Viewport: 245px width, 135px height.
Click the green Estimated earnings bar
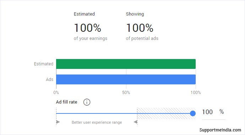[x=126, y=64]
